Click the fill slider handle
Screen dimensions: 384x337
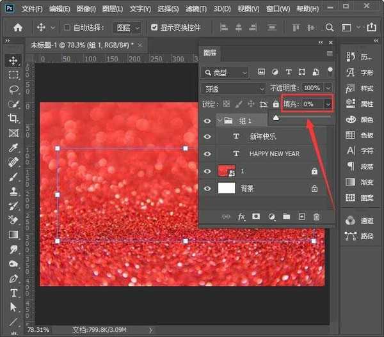pyautogui.click(x=276, y=118)
